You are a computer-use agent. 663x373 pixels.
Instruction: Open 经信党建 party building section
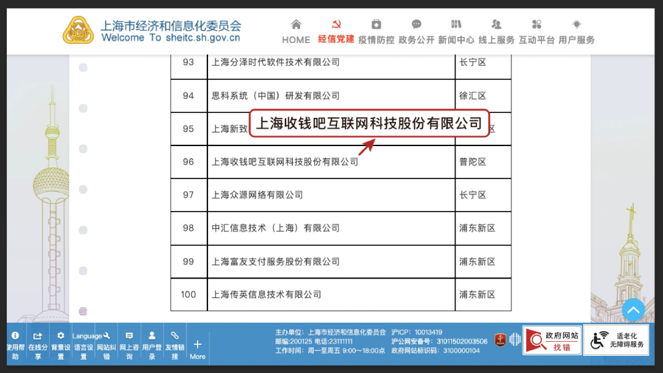click(x=336, y=31)
